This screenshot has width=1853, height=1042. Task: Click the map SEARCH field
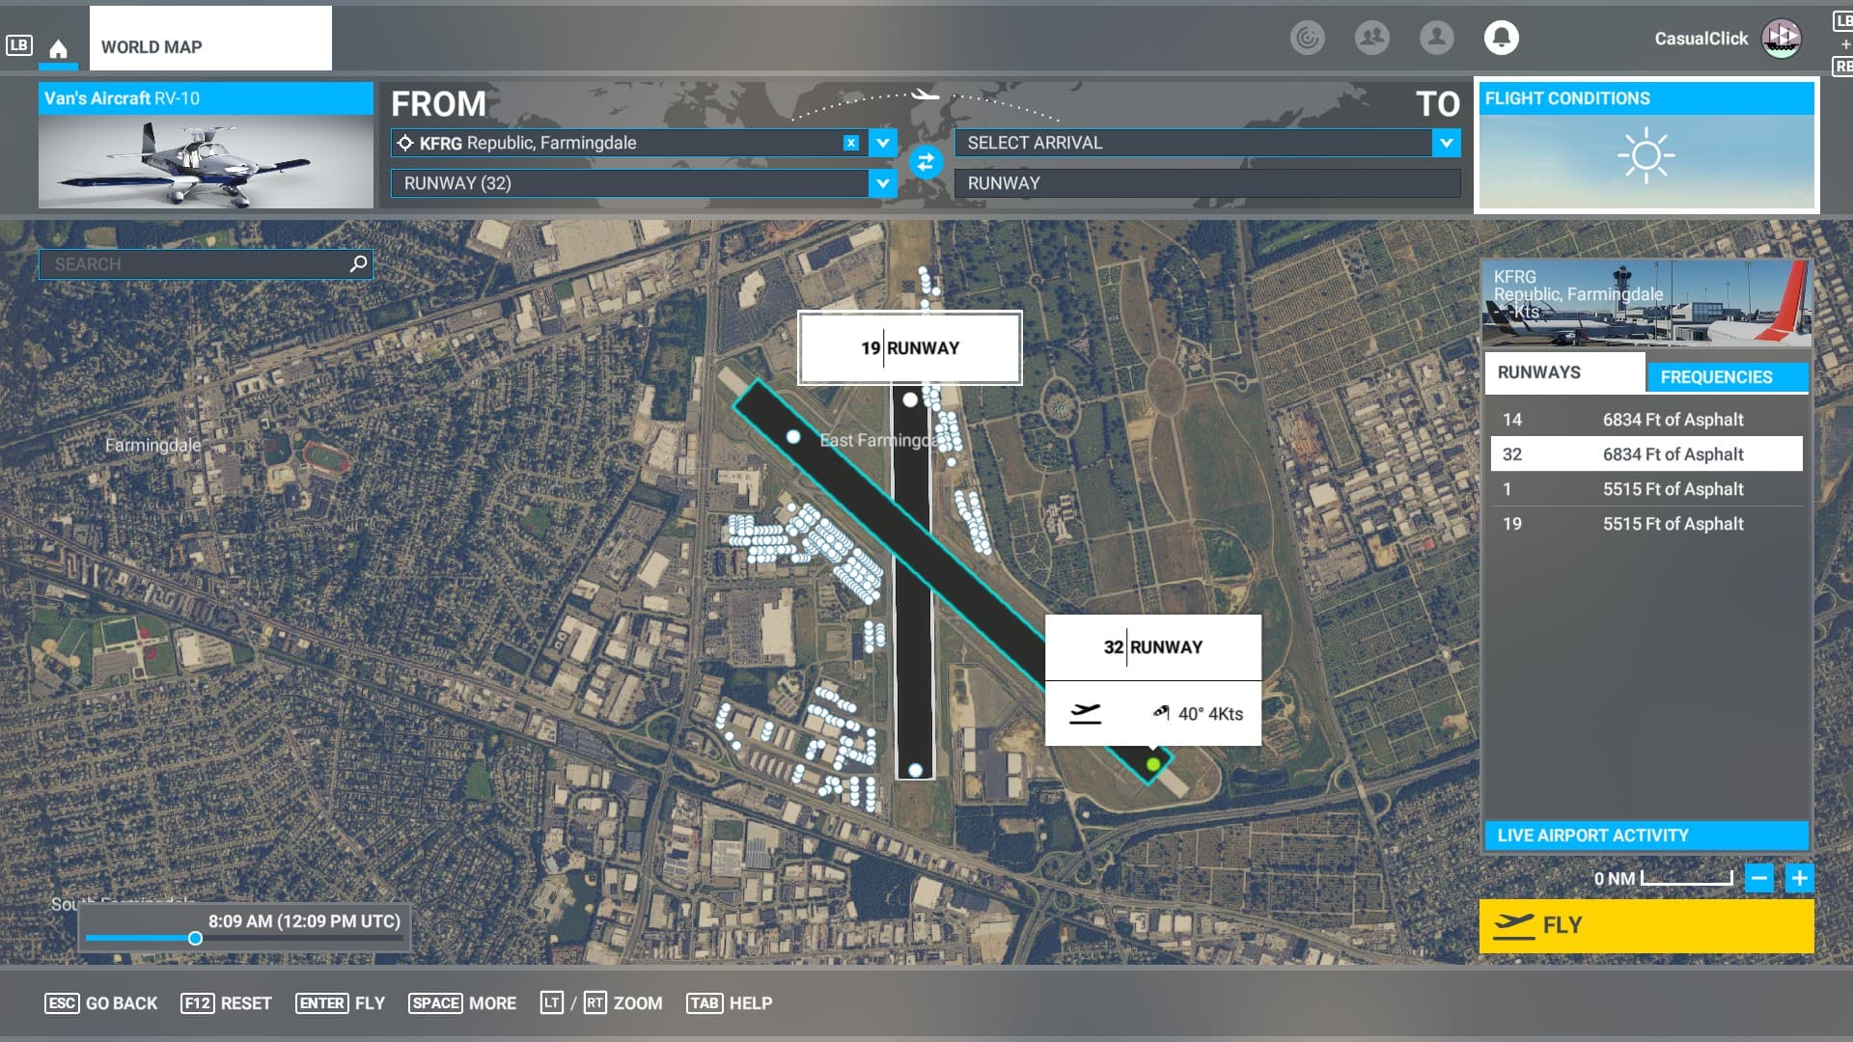coord(206,263)
